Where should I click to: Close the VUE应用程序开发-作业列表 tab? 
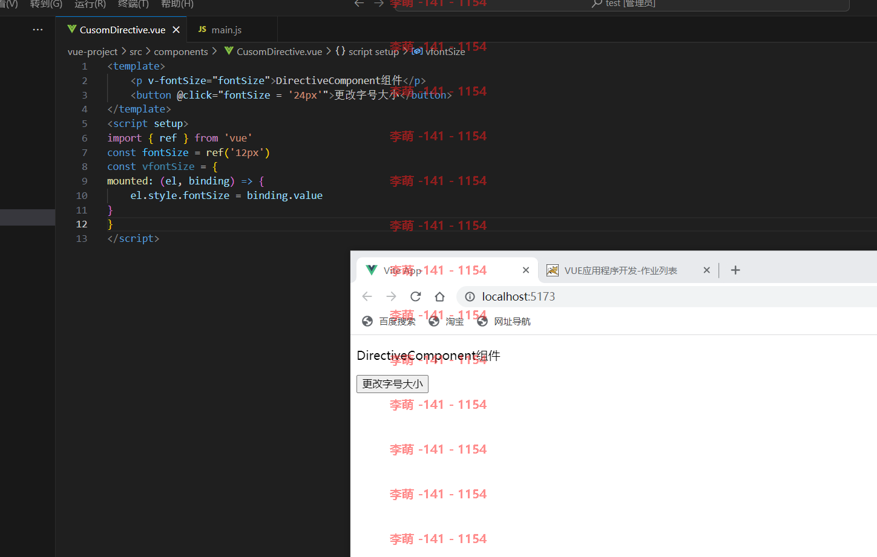pyautogui.click(x=706, y=270)
